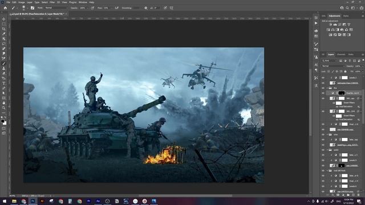
Task: Add a Threshold adjustment
Action: pyautogui.click(x=340, y=35)
